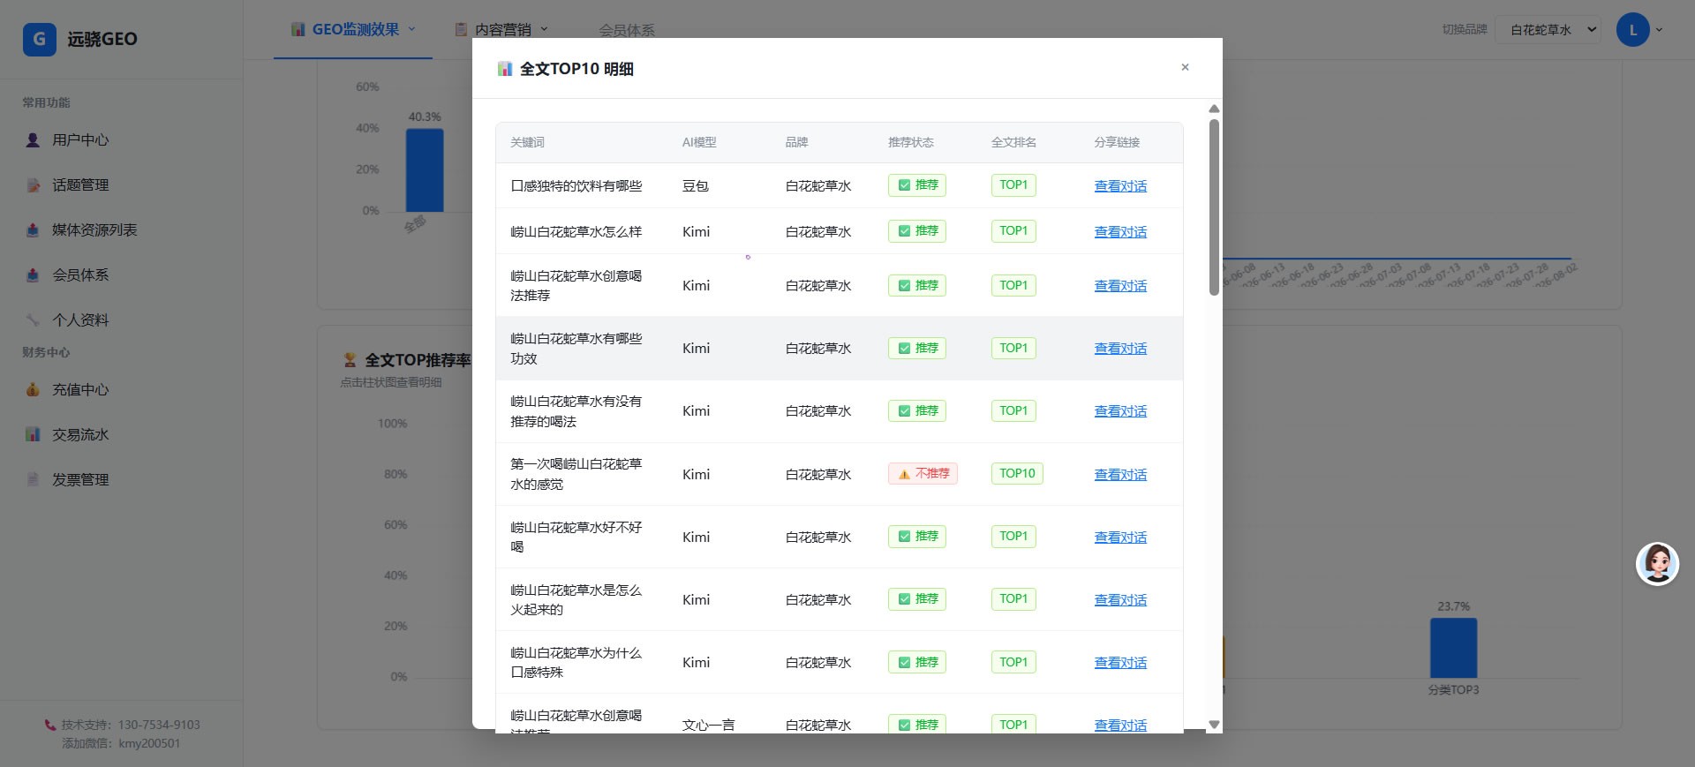Open 查看对话 for 崂山白花蛇草水创意喝法推荐 Kimi row
Image resolution: width=1695 pixels, height=767 pixels.
click(1120, 286)
